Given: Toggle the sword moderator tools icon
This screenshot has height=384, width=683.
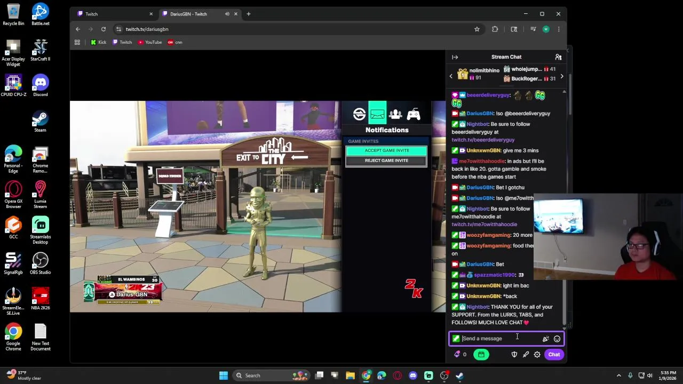Looking at the screenshot, I should click(526, 355).
